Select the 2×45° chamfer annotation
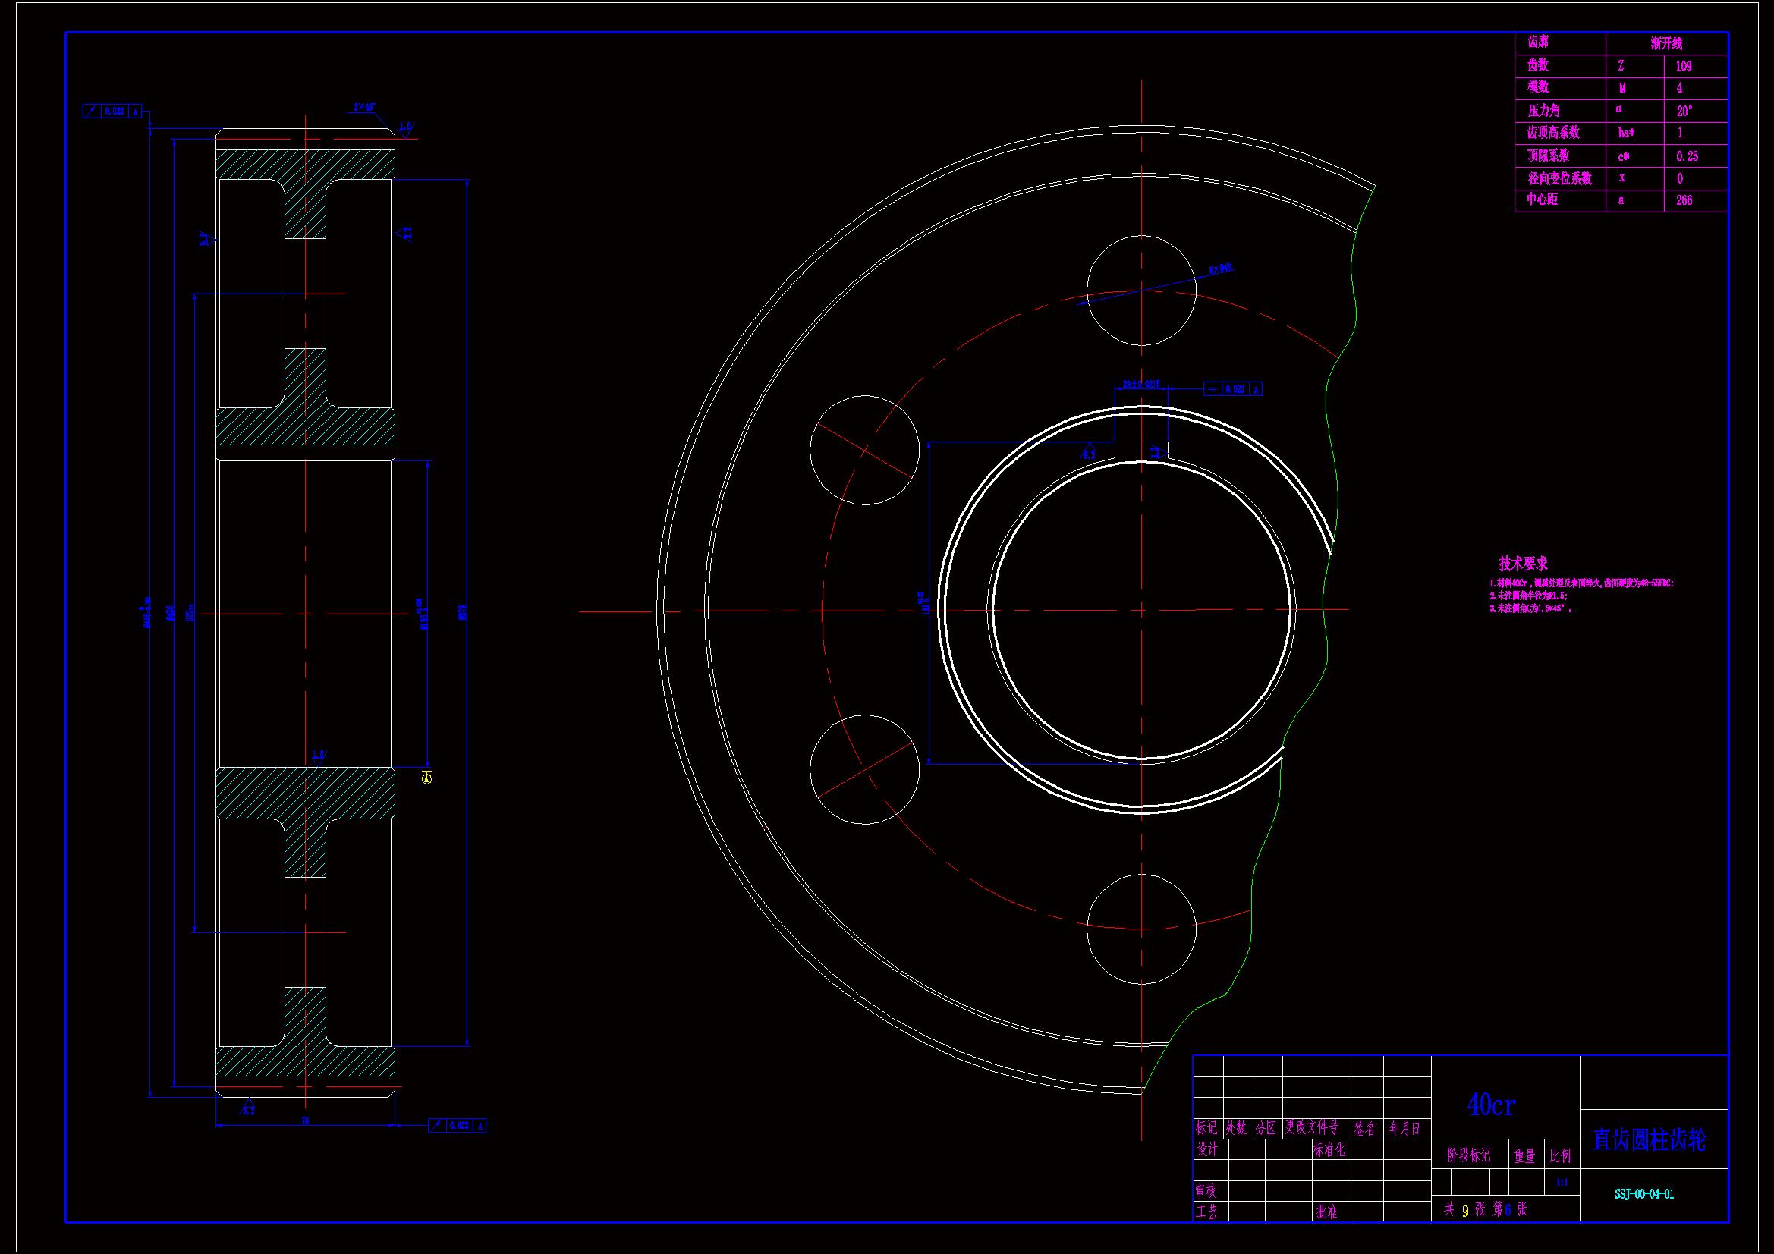 (364, 108)
